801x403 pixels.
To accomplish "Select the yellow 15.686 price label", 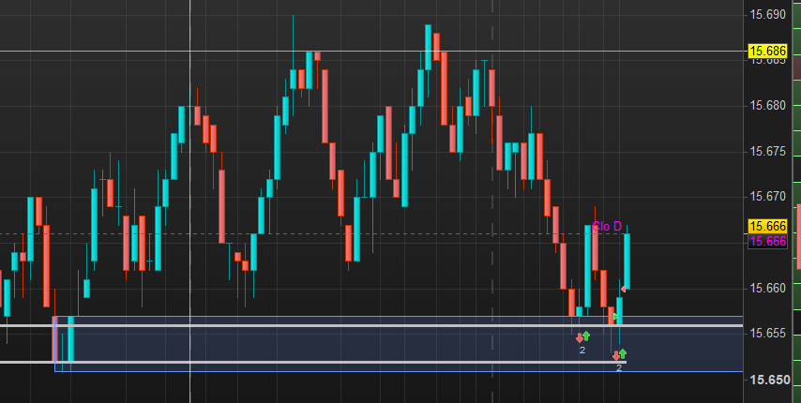I will (767, 51).
